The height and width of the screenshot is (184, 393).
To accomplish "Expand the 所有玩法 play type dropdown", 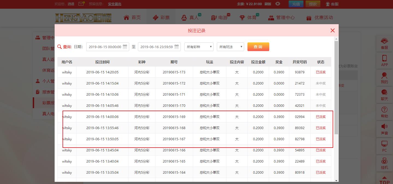I will tap(230, 47).
